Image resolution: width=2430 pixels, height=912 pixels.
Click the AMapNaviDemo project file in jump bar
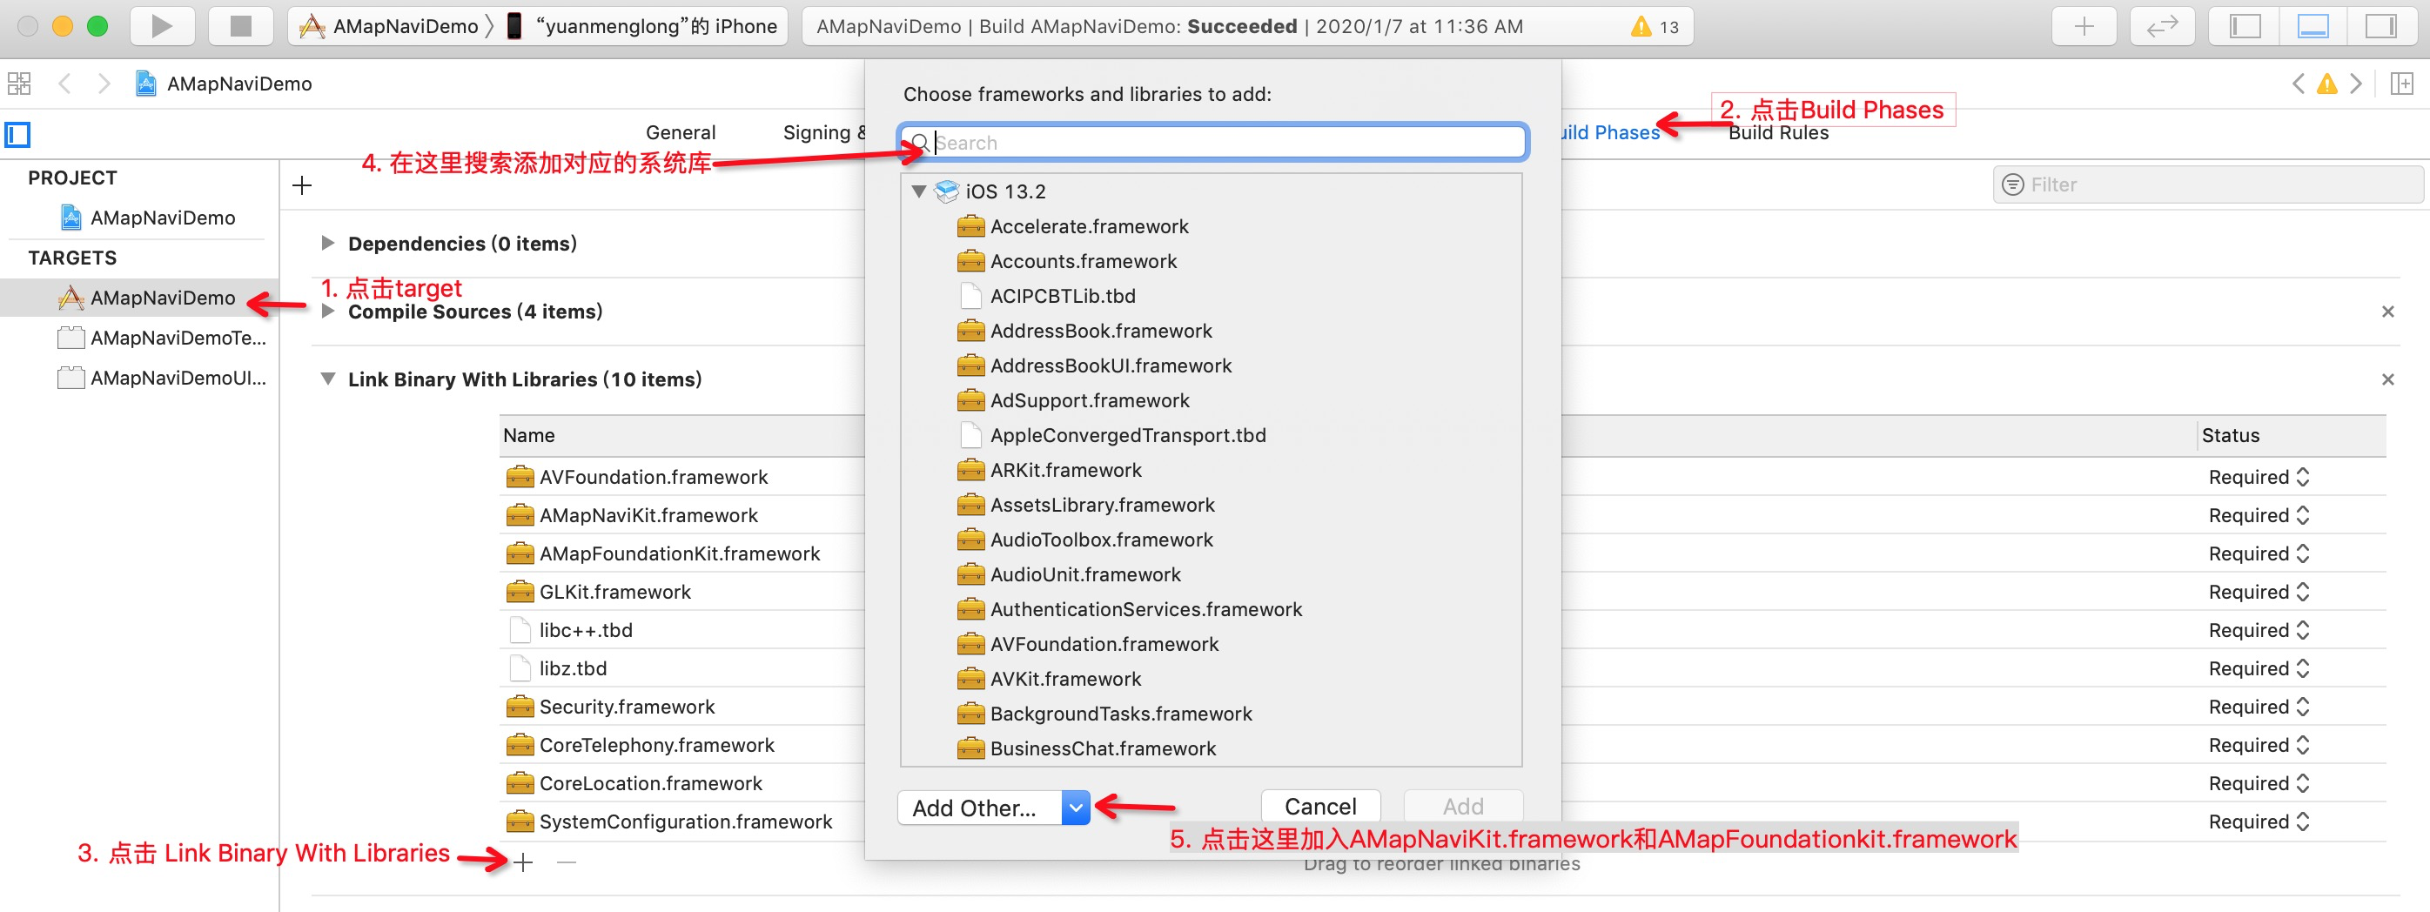coord(224,84)
